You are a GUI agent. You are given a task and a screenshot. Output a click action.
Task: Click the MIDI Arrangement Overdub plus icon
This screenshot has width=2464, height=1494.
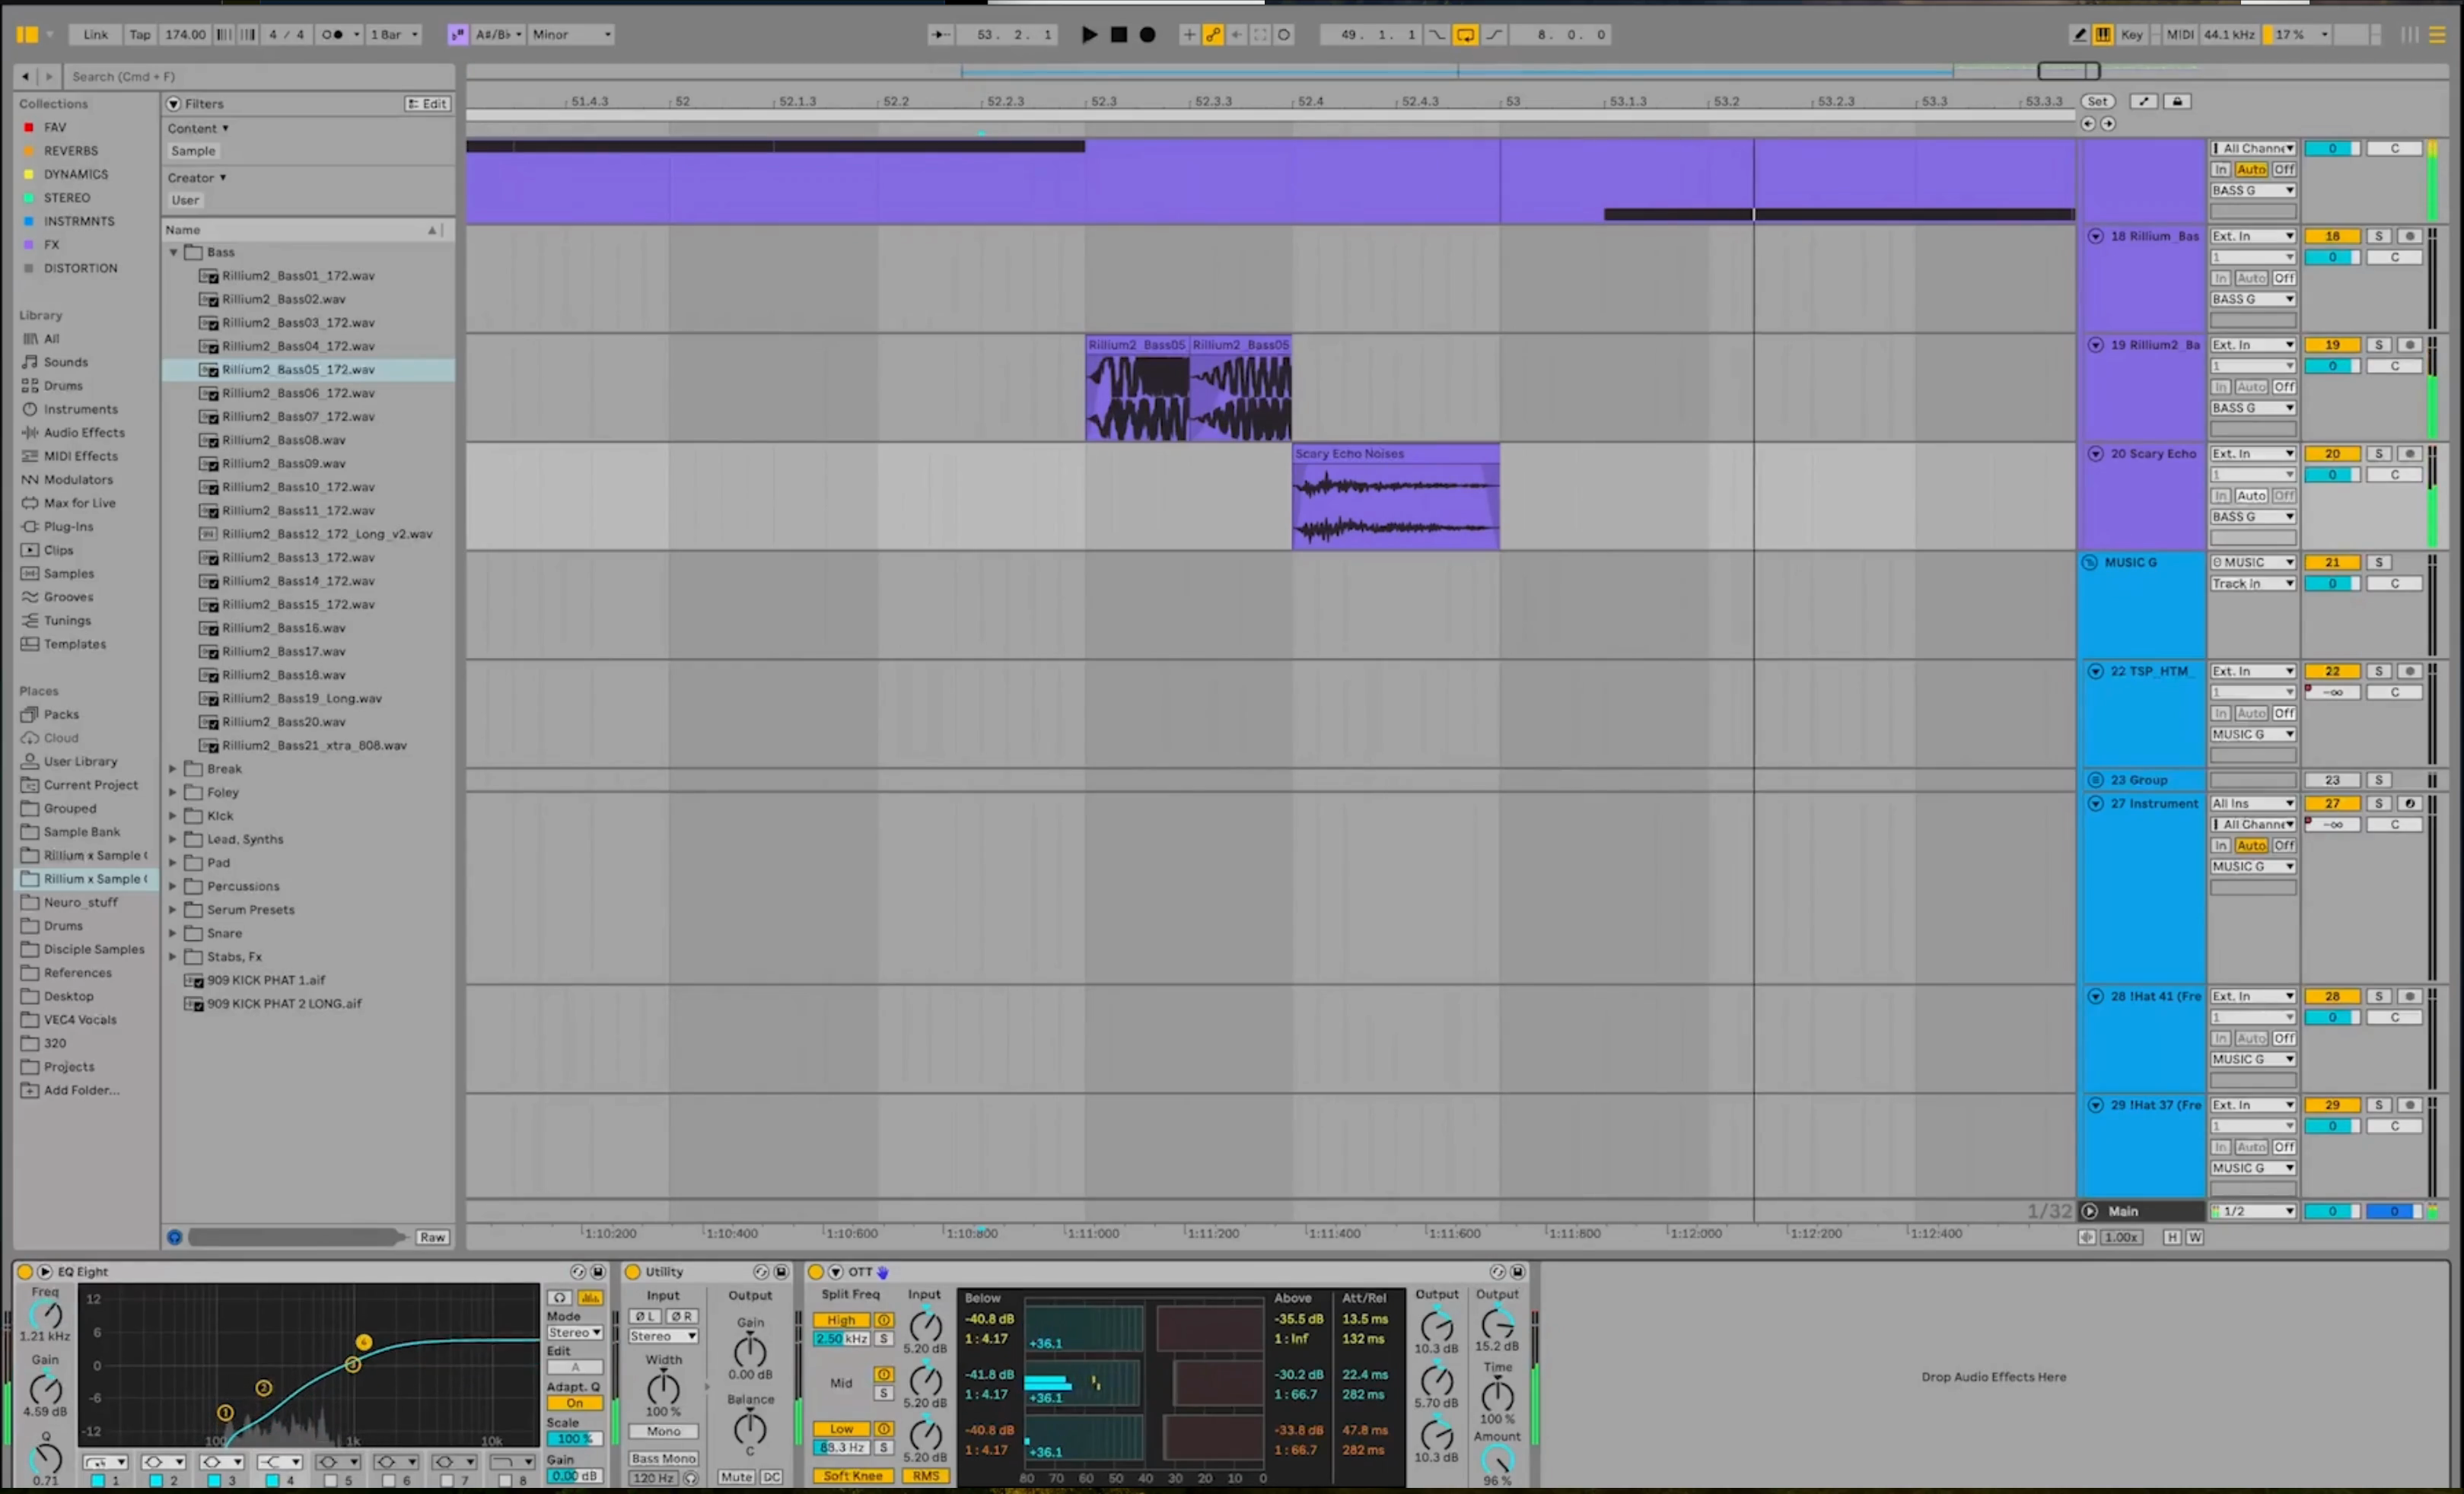tap(1189, 34)
